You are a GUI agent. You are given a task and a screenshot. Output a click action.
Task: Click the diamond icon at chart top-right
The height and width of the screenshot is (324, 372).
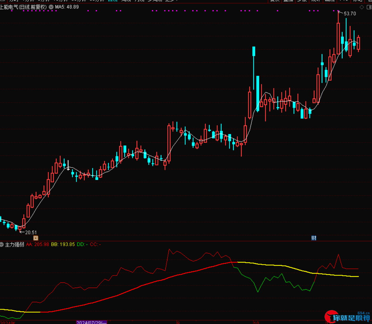click(x=362, y=7)
